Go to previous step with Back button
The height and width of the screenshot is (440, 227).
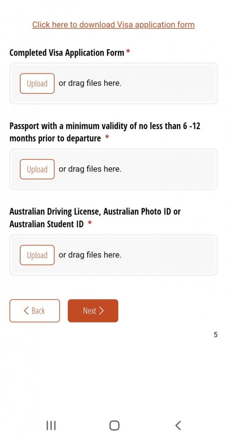(35, 311)
